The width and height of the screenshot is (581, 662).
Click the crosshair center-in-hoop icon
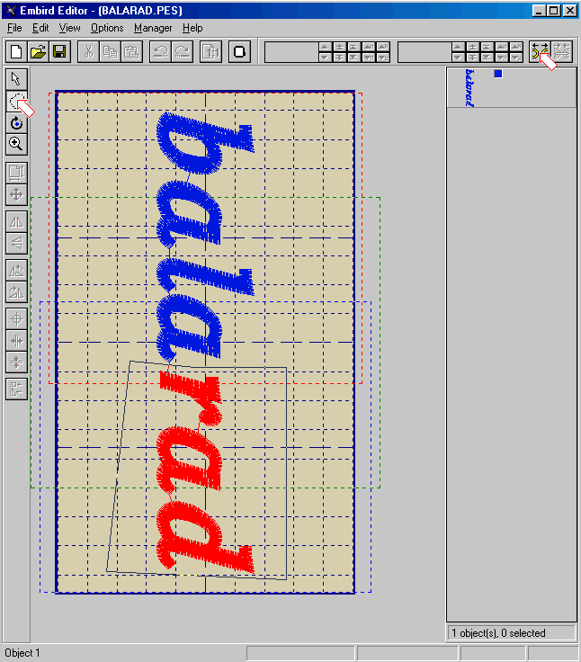pyautogui.click(x=16, y=318)
